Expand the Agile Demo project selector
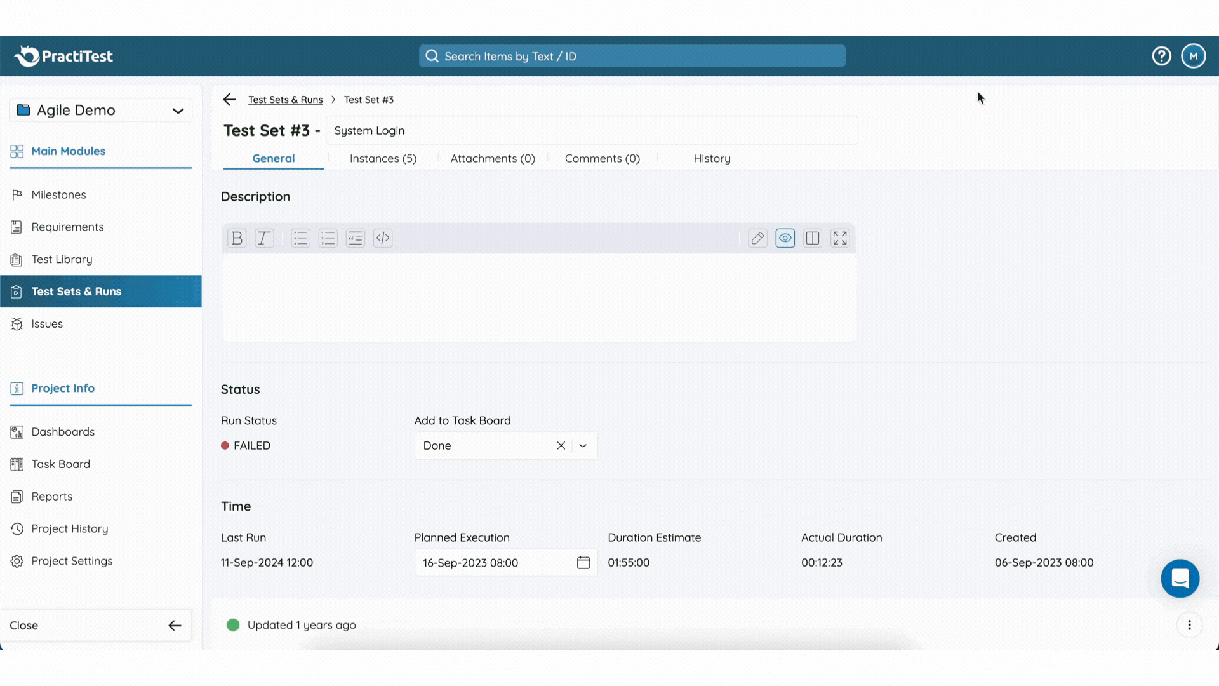 [178, 110]
